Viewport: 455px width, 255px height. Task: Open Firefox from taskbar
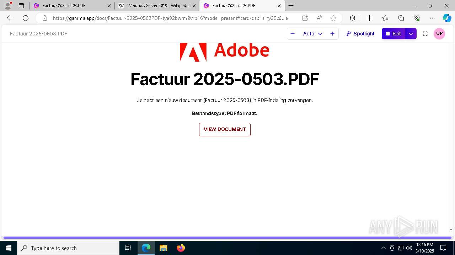(181, 248)
